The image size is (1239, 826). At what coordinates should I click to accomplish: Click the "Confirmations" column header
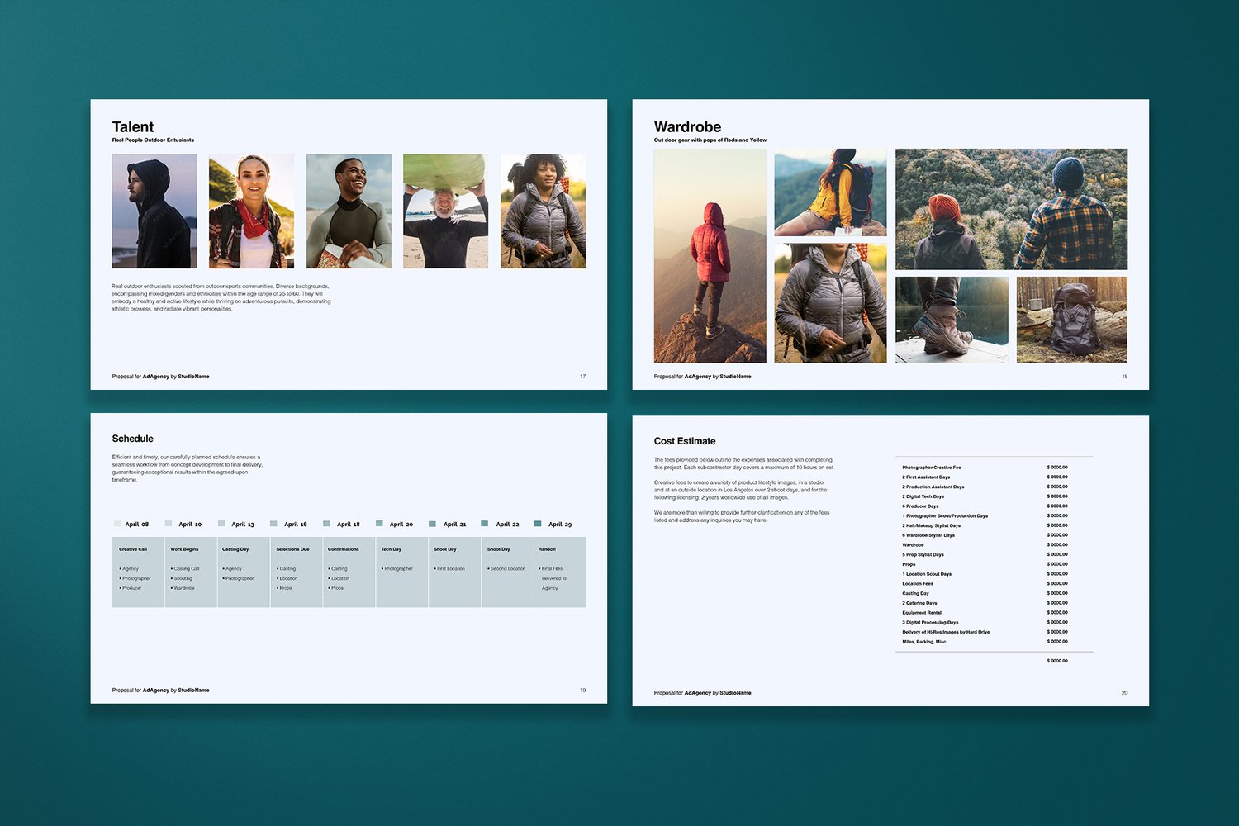[x=344, y=549]
